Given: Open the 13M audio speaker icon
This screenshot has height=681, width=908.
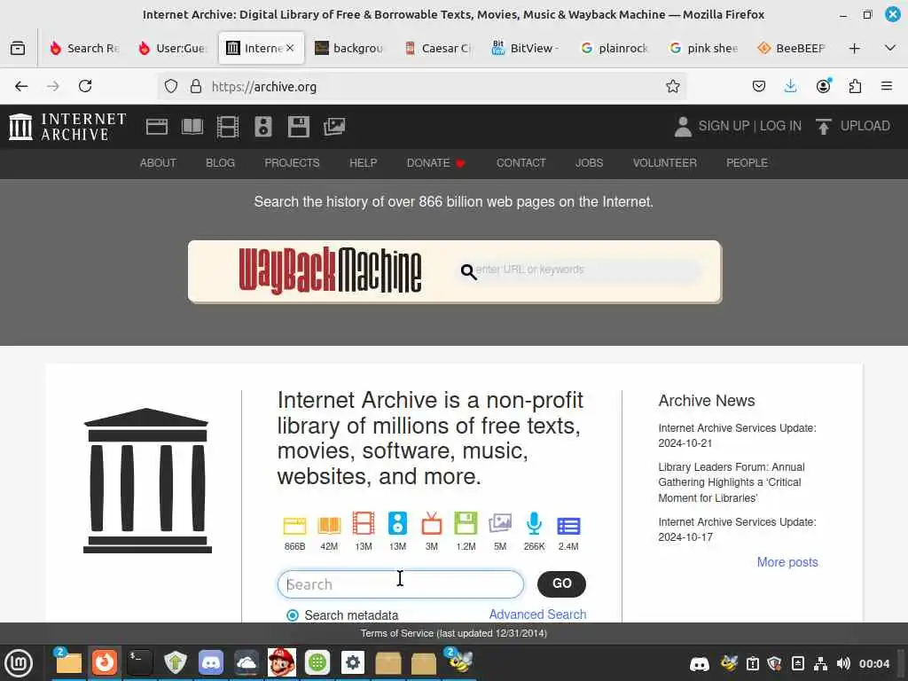Looking at the screenshot, I should (x=397, y=523).
